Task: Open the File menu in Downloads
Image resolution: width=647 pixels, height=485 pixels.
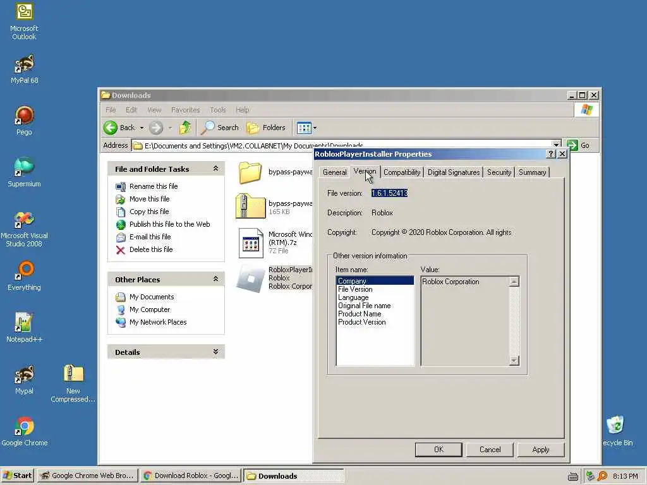Action: (x=111, y=110)
